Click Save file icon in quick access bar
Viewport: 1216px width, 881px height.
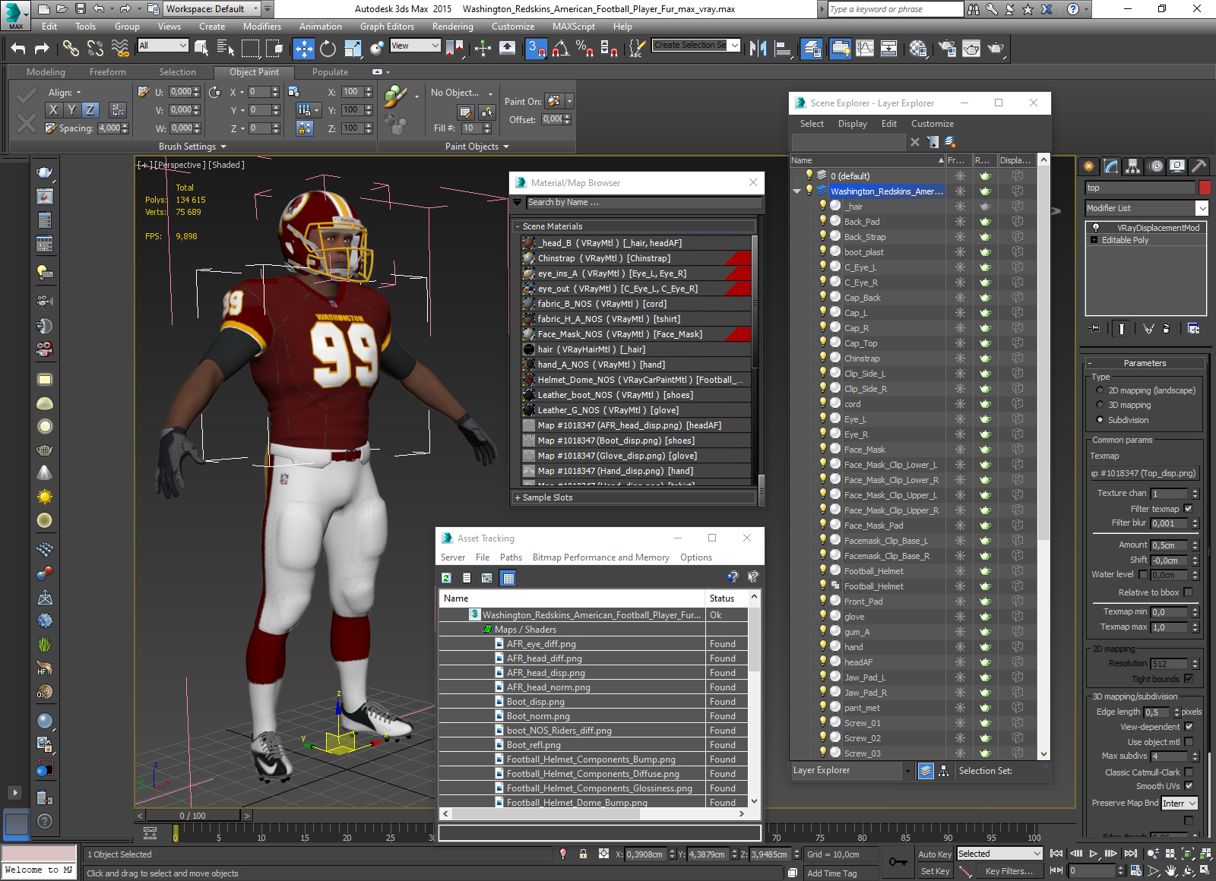pos(80,9)
